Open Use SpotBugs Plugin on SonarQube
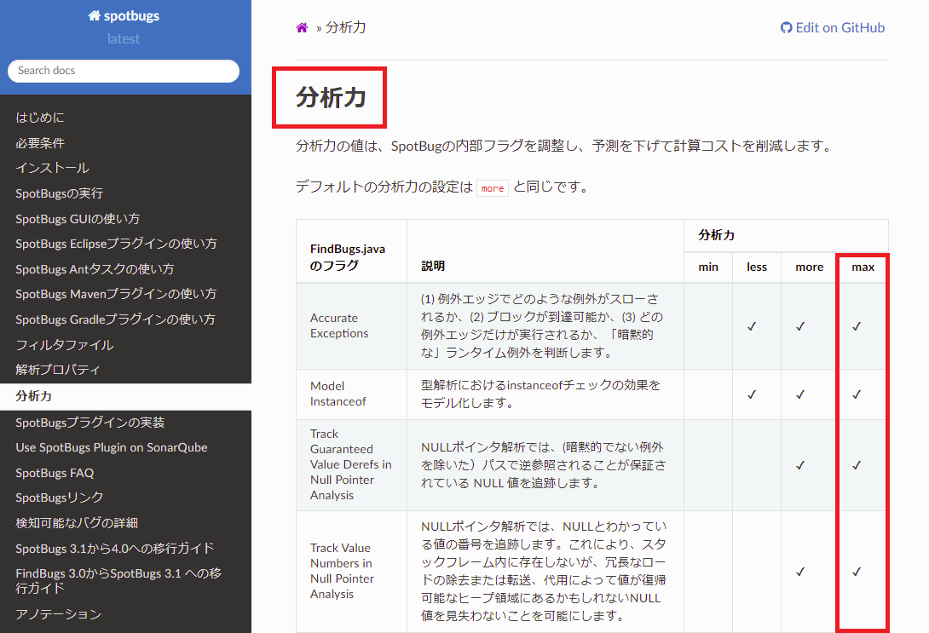The image size is (929, 633). coord(112,447)
